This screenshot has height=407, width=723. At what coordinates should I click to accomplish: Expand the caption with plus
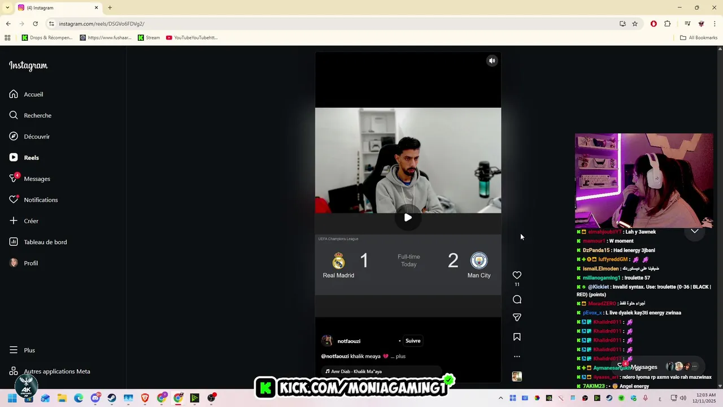click(400, 357)
